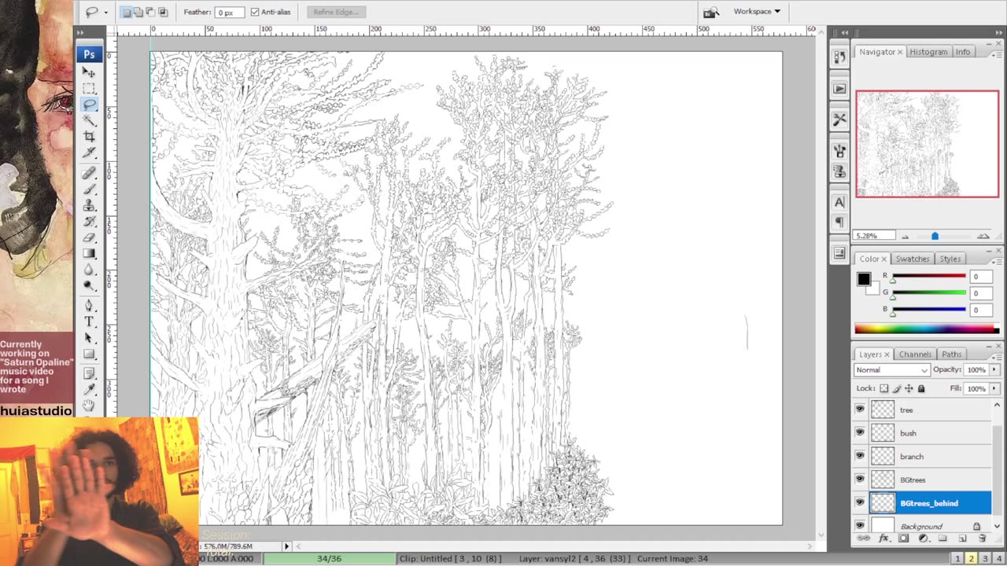This screenshot has width=1007, height=566.
Task: Open the Go to Bridge icon
Action: pos(711,12)
